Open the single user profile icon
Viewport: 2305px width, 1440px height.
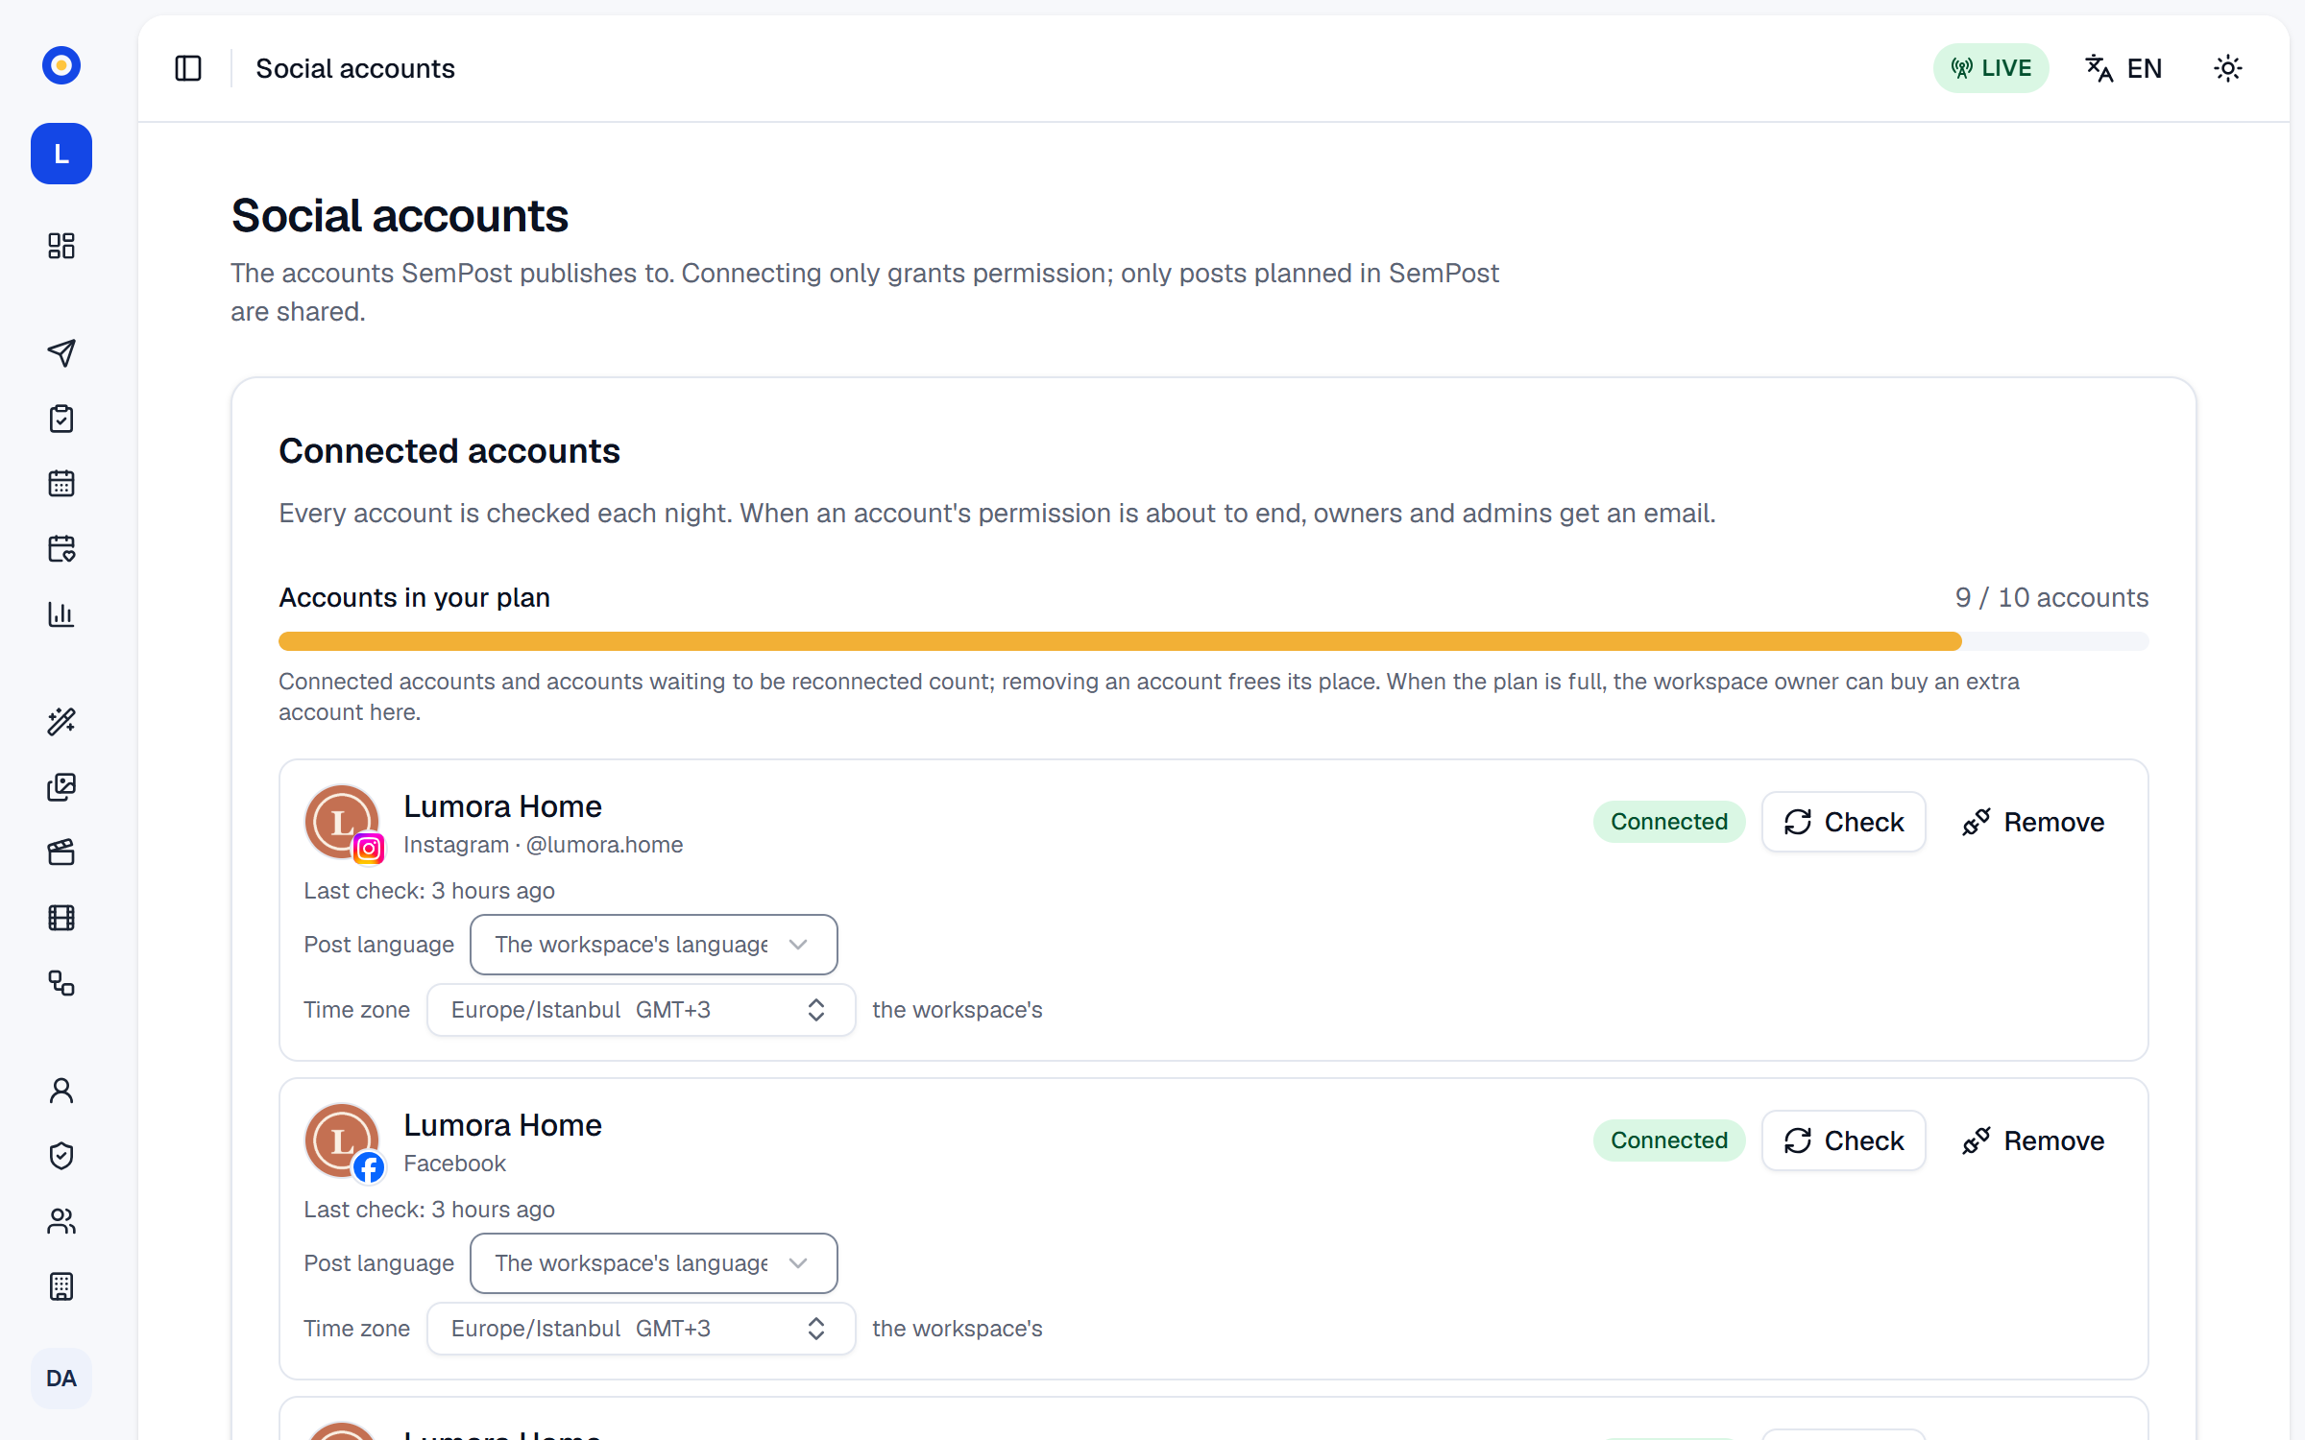pos(61,1091)
